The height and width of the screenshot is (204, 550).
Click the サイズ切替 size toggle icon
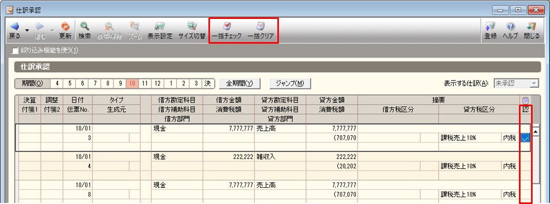(192, 26)
